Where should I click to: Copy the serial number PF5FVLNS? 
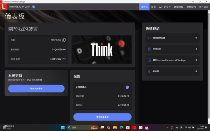click(x=64, y=40)
